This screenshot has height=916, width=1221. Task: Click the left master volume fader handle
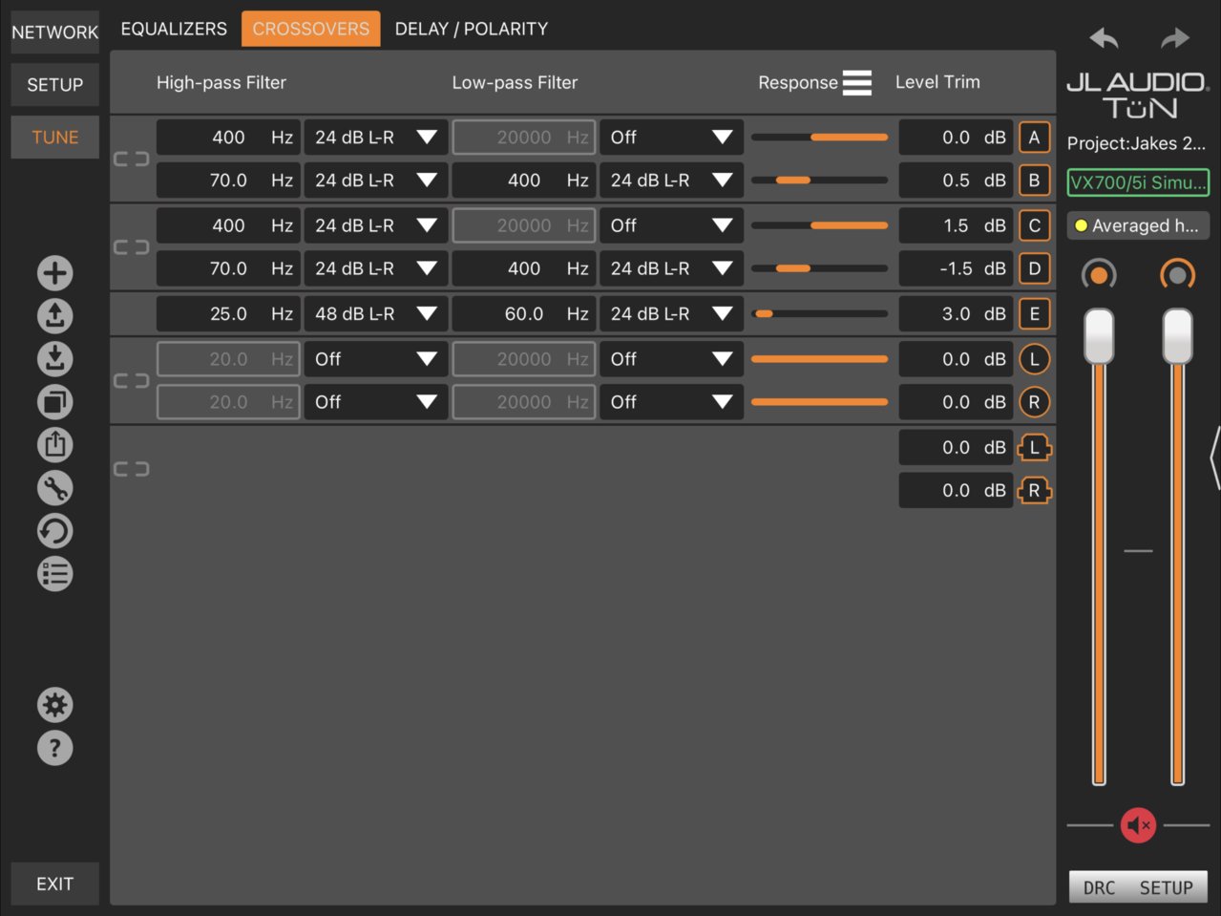point(1099,335)
